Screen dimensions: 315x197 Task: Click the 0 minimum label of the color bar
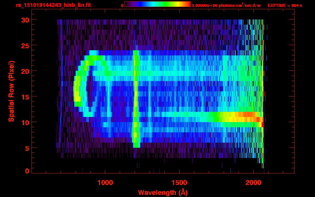pos(122,5)
